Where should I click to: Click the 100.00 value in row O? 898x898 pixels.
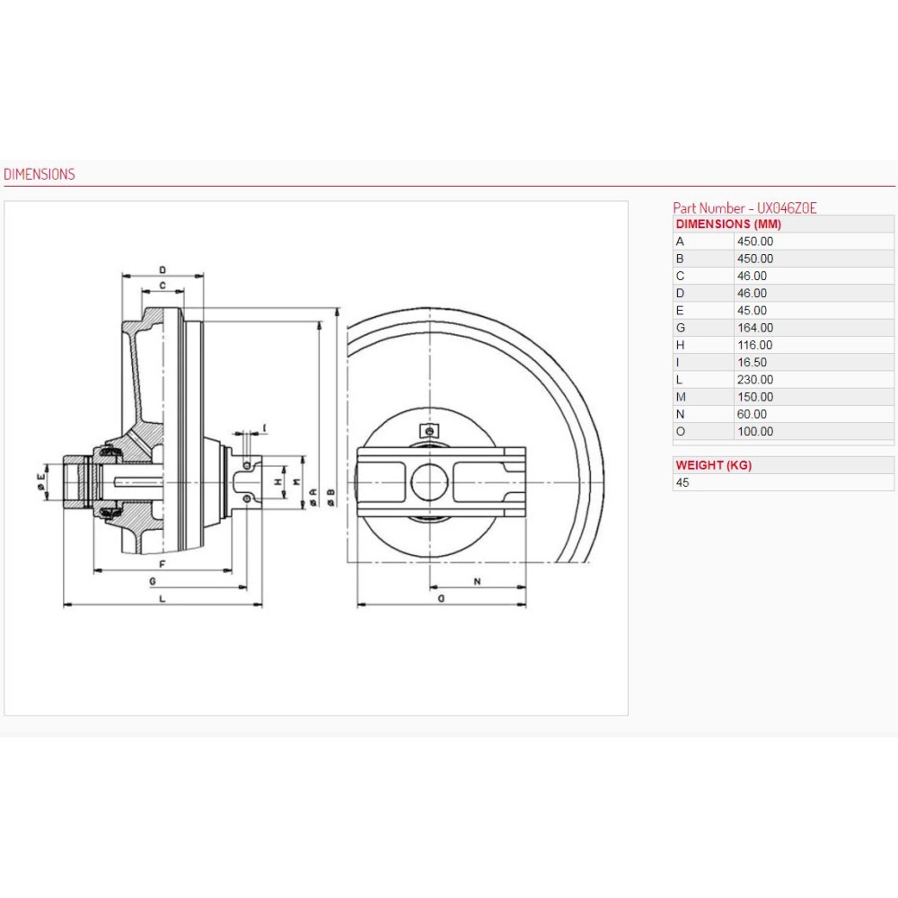click(x=754, y=431)
